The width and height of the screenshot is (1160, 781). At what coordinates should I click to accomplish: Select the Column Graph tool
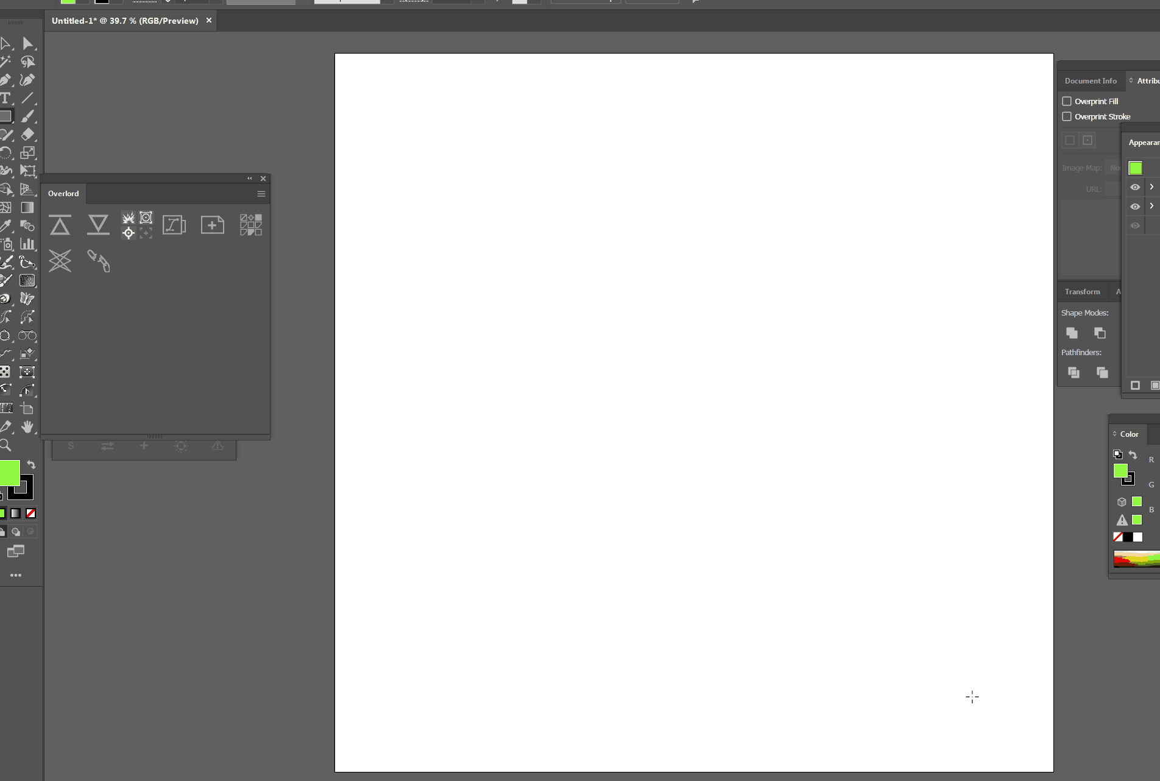(27, 244)
